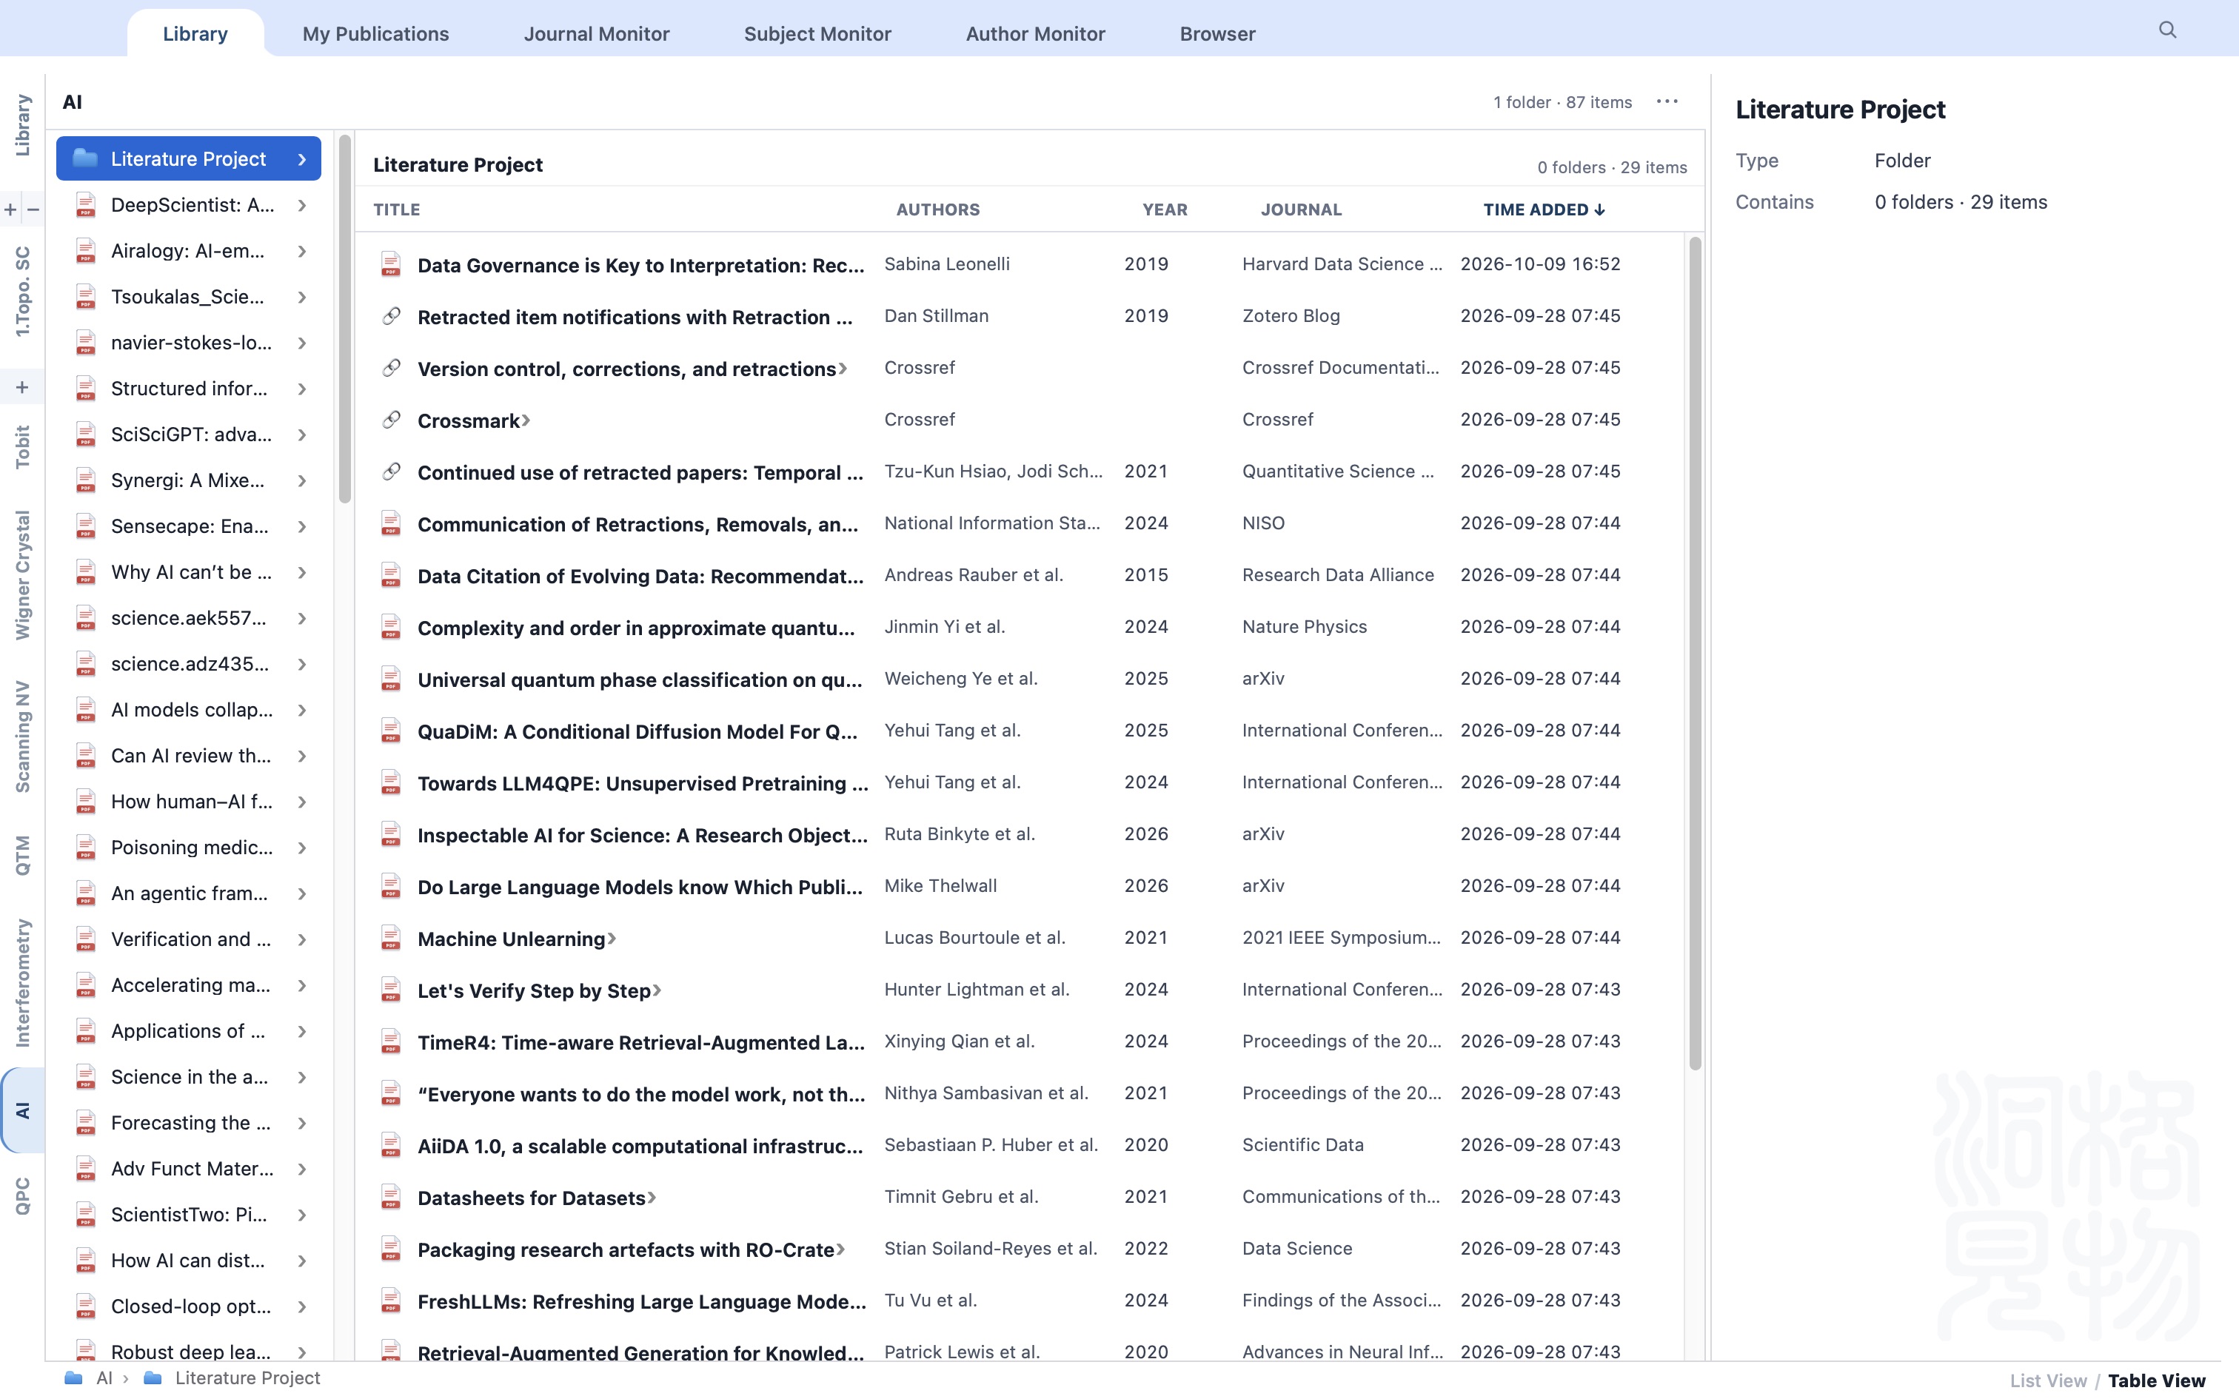Click PDF icon of Machine Unlearning row

[x=390, y=939]
